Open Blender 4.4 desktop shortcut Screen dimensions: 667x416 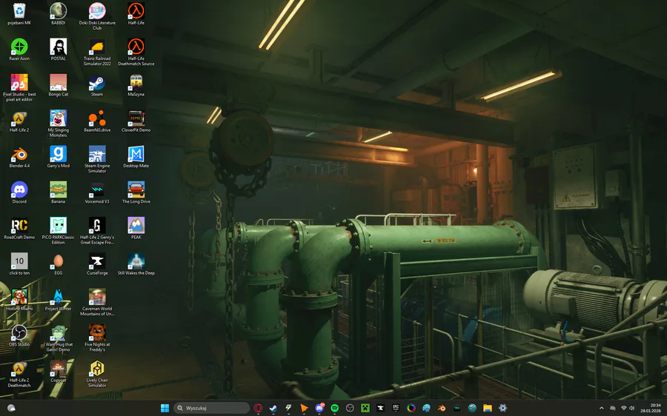(19, 157)
